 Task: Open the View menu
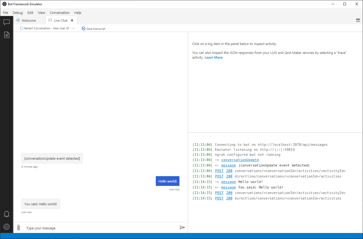(x=41, y=13)
